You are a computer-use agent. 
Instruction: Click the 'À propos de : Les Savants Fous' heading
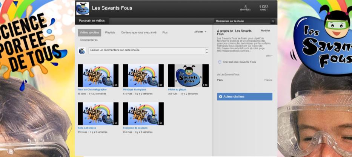[x=234, y=32]
